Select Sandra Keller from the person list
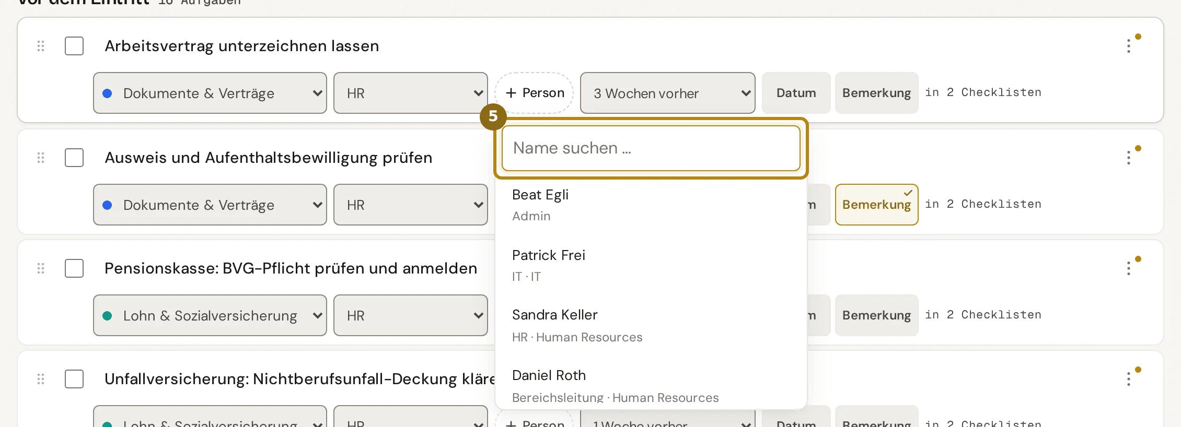 (651, 325)
